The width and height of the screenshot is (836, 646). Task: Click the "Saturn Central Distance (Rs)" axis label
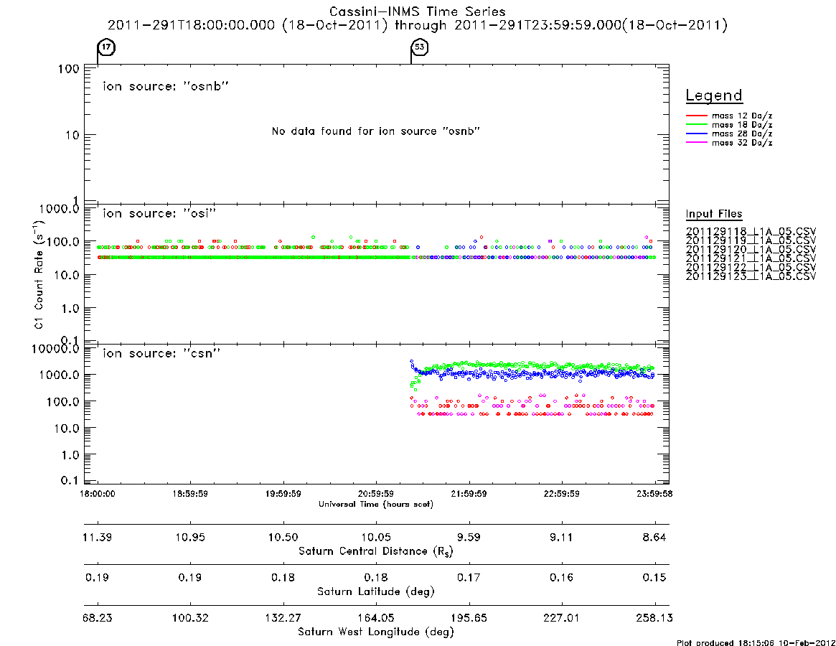click(x=376, y=551)
